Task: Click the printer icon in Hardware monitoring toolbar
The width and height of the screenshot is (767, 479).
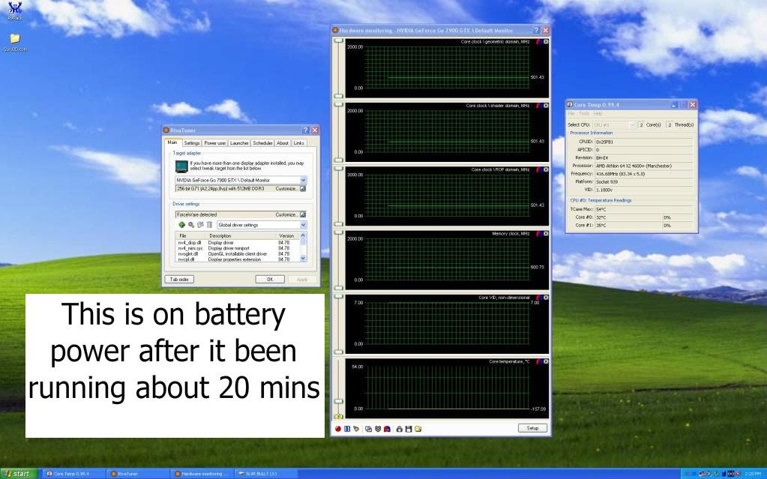Action: pos(399,429)
